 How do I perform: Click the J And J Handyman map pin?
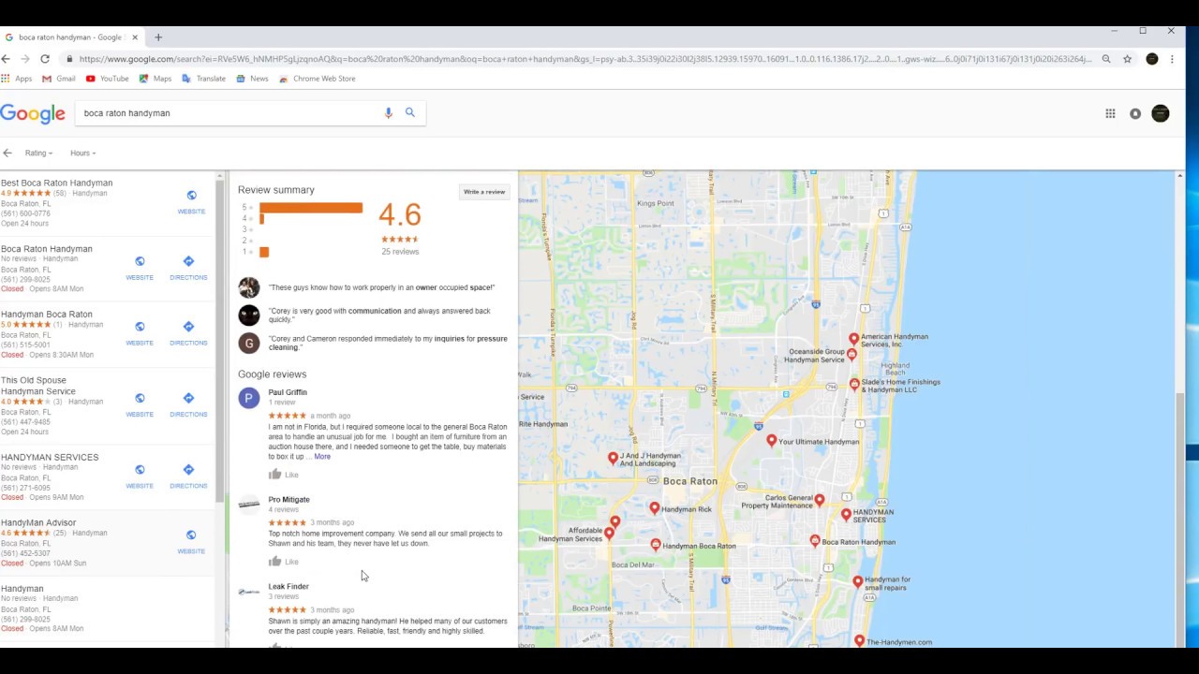pos(614,458)
